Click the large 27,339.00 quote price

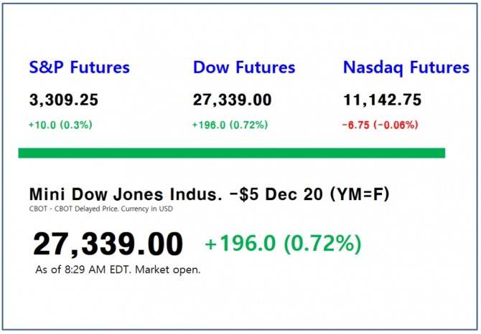pyautogui.click(x=108, y=244)
